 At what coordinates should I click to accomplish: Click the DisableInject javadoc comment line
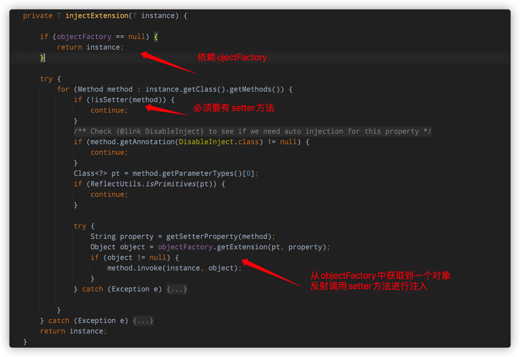pos(252,131)
